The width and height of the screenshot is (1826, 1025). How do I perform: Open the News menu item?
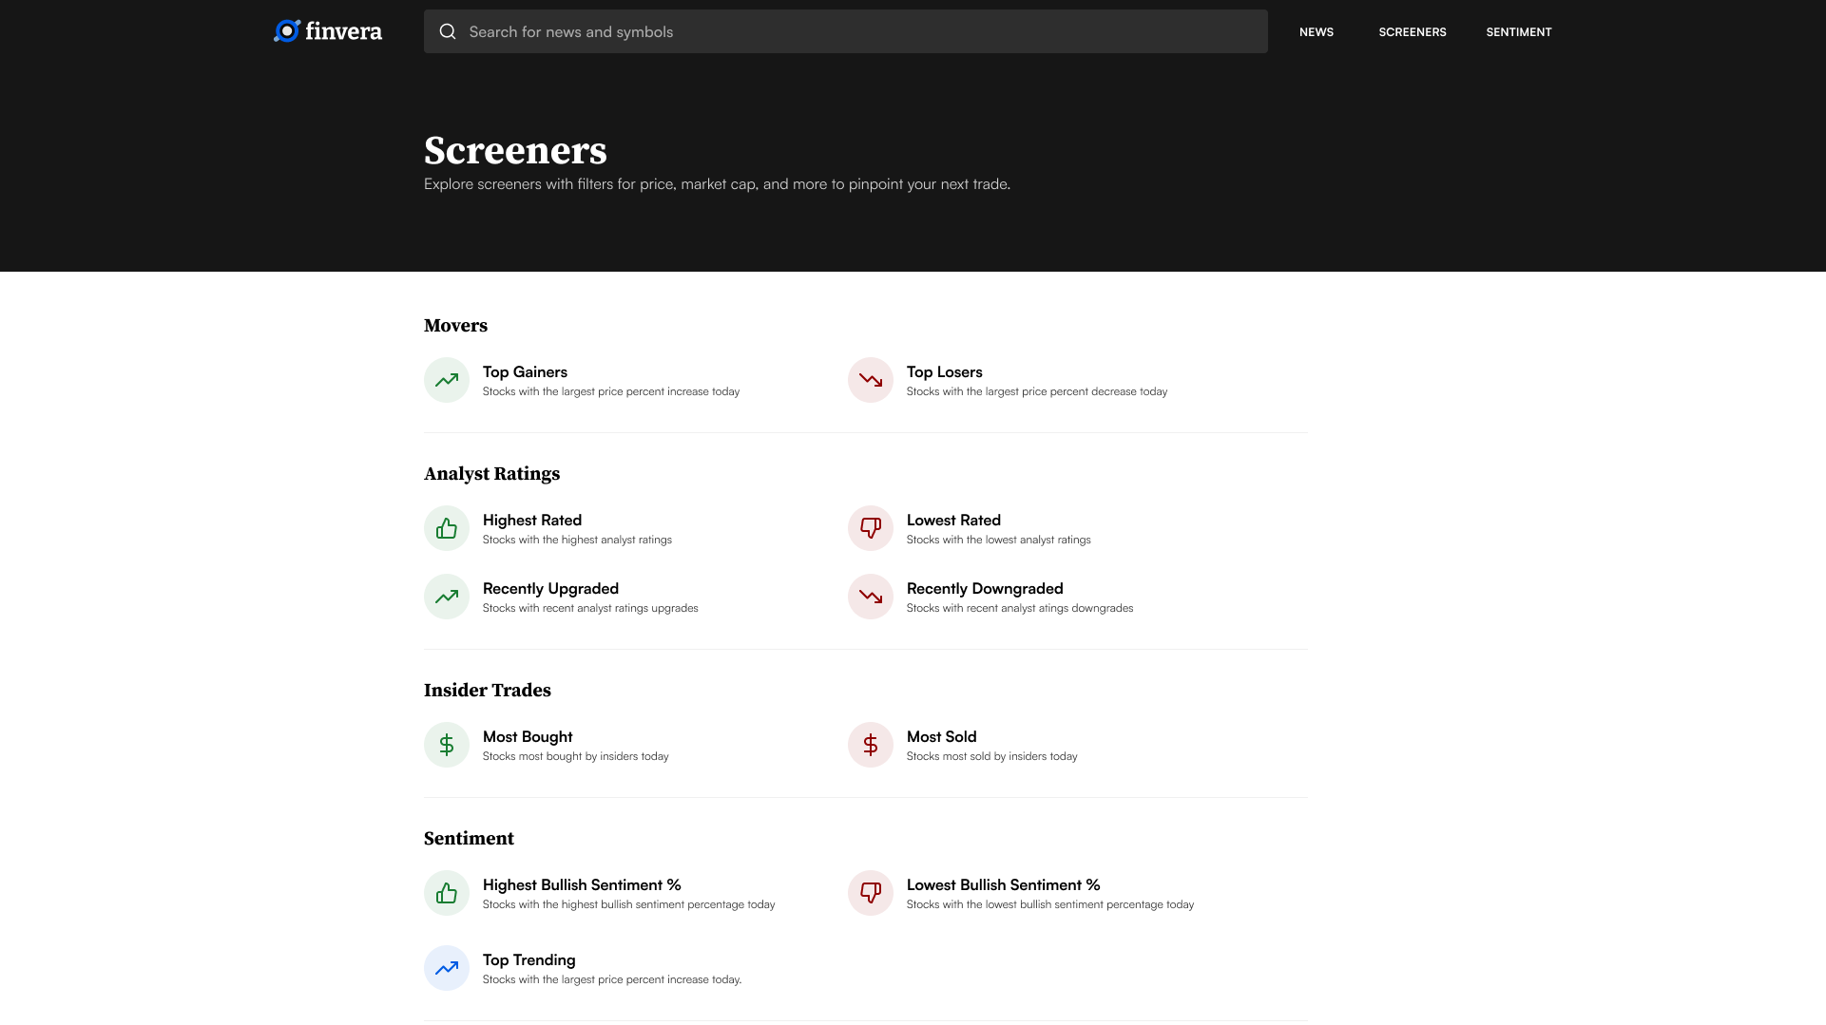pyautogui.click(x=1316, y=31)
